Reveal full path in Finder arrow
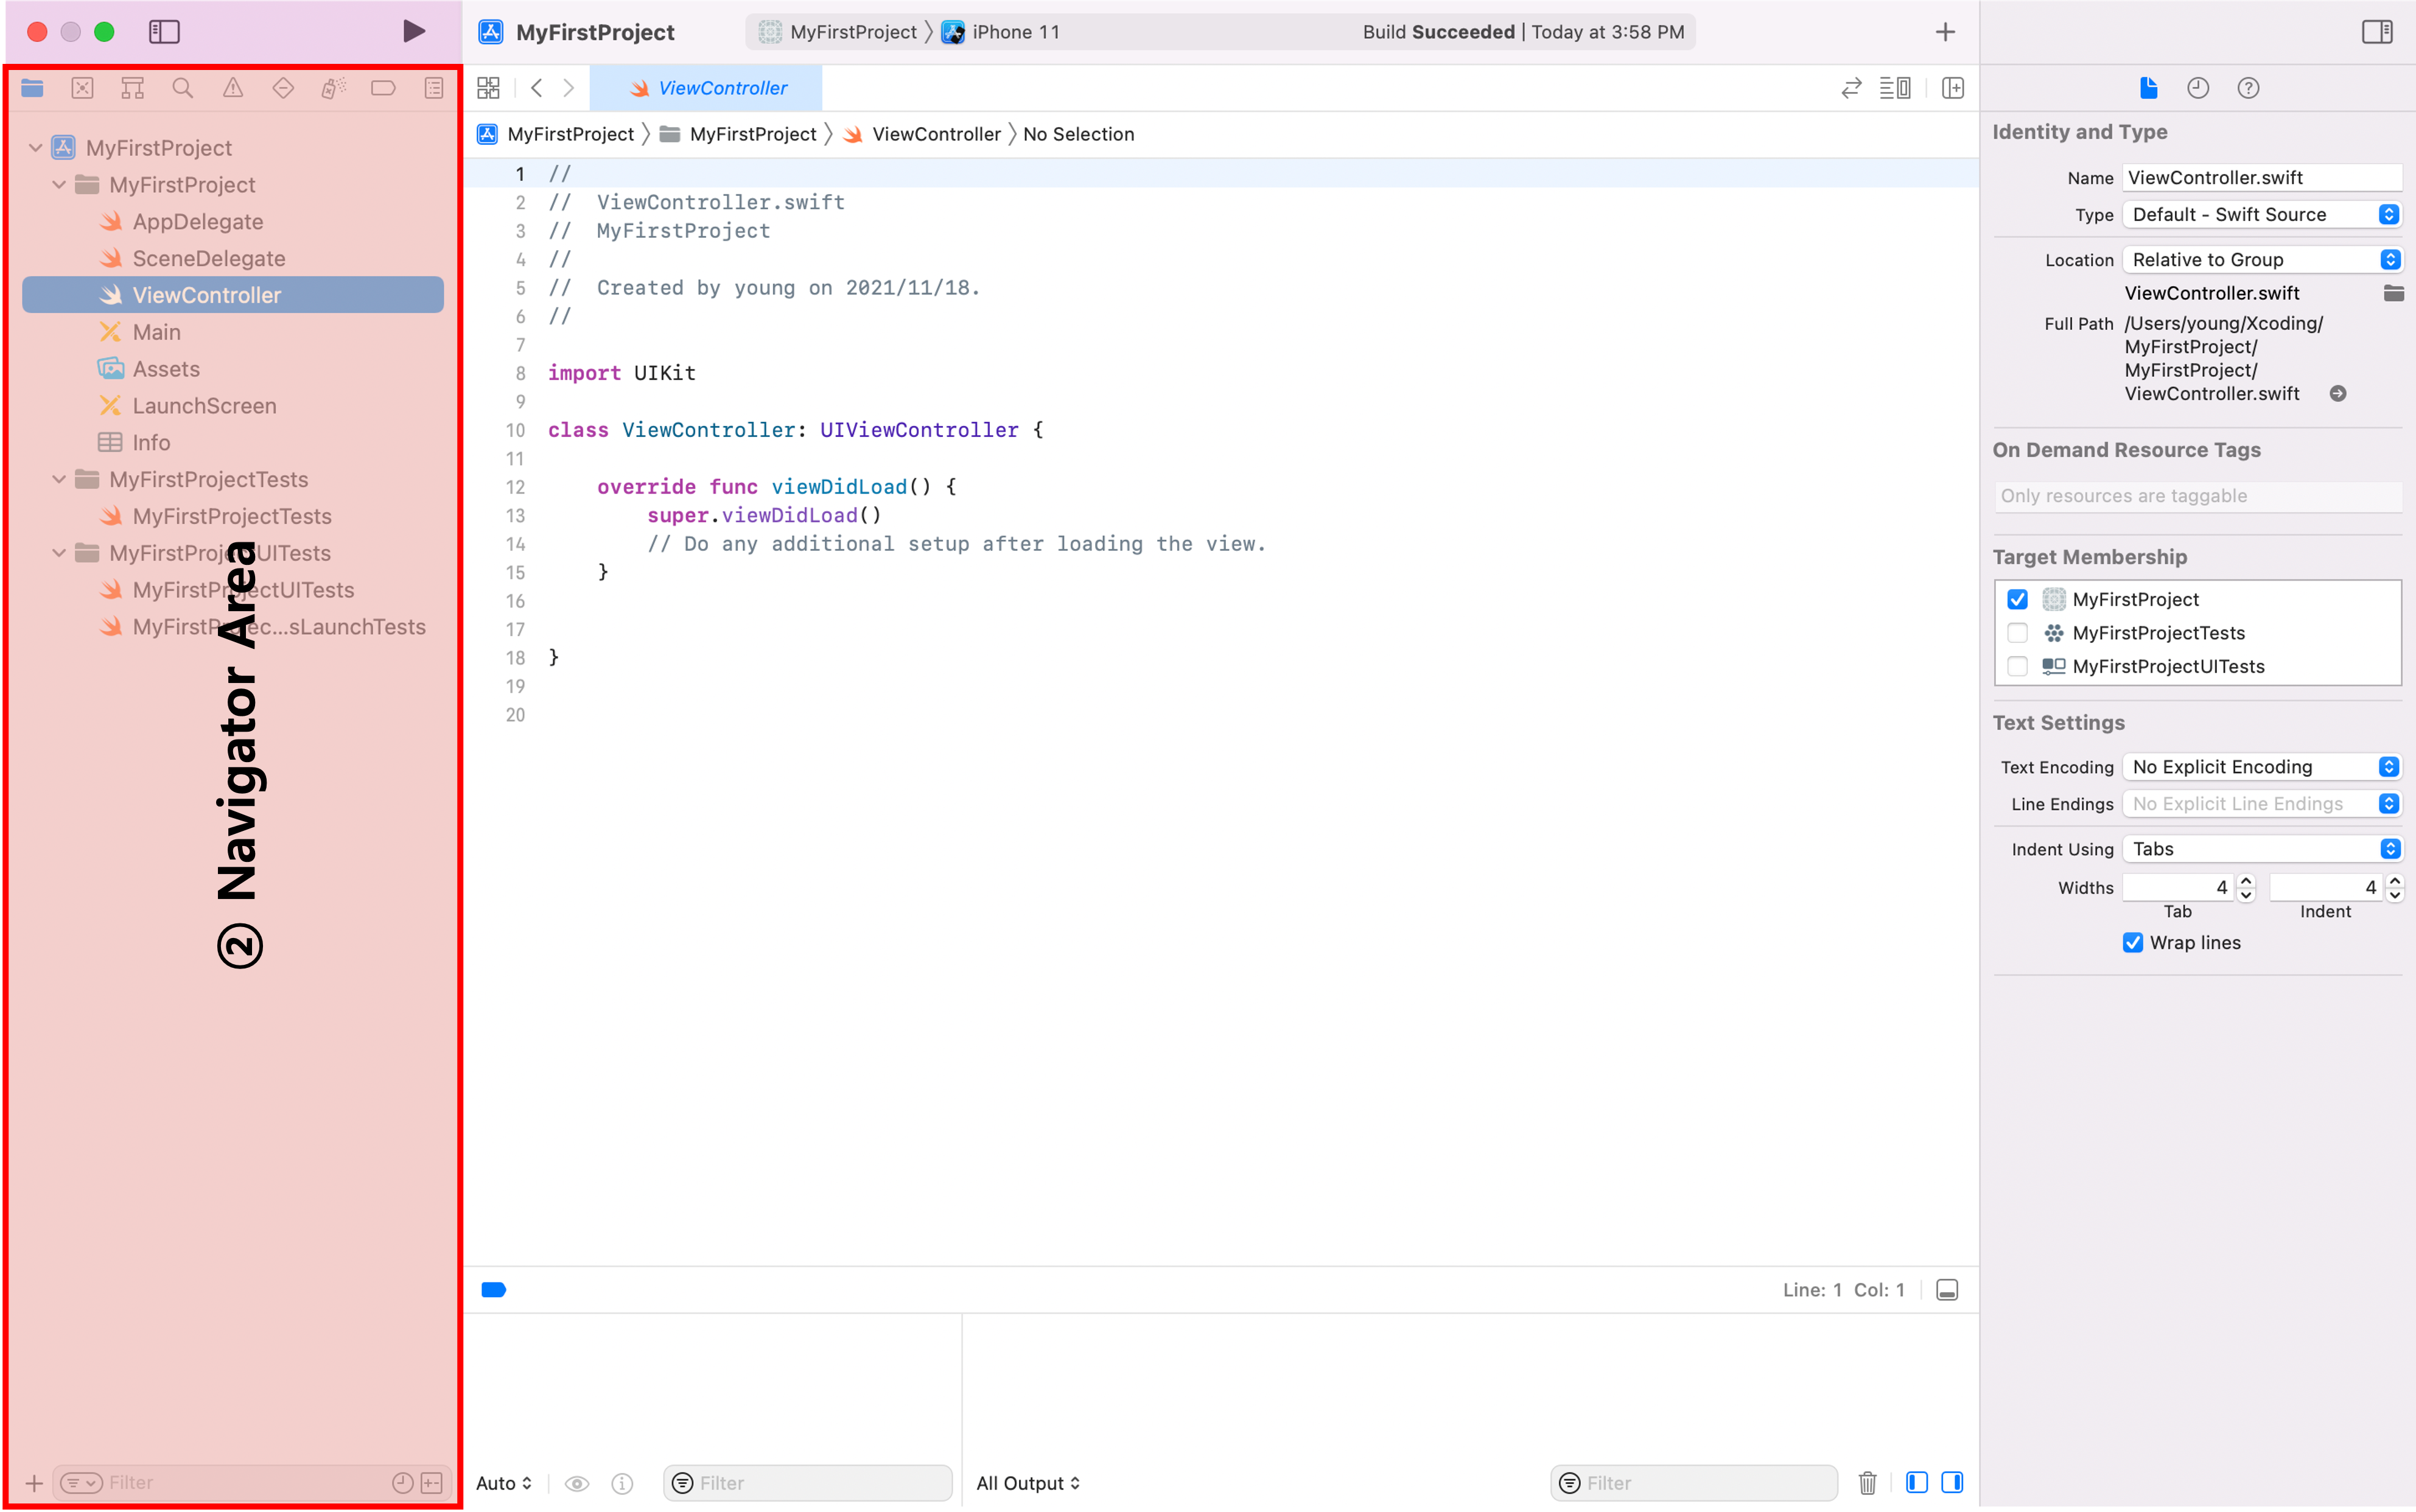The width and height of the screenshot is (2416, 1512). click(2338, 394)
